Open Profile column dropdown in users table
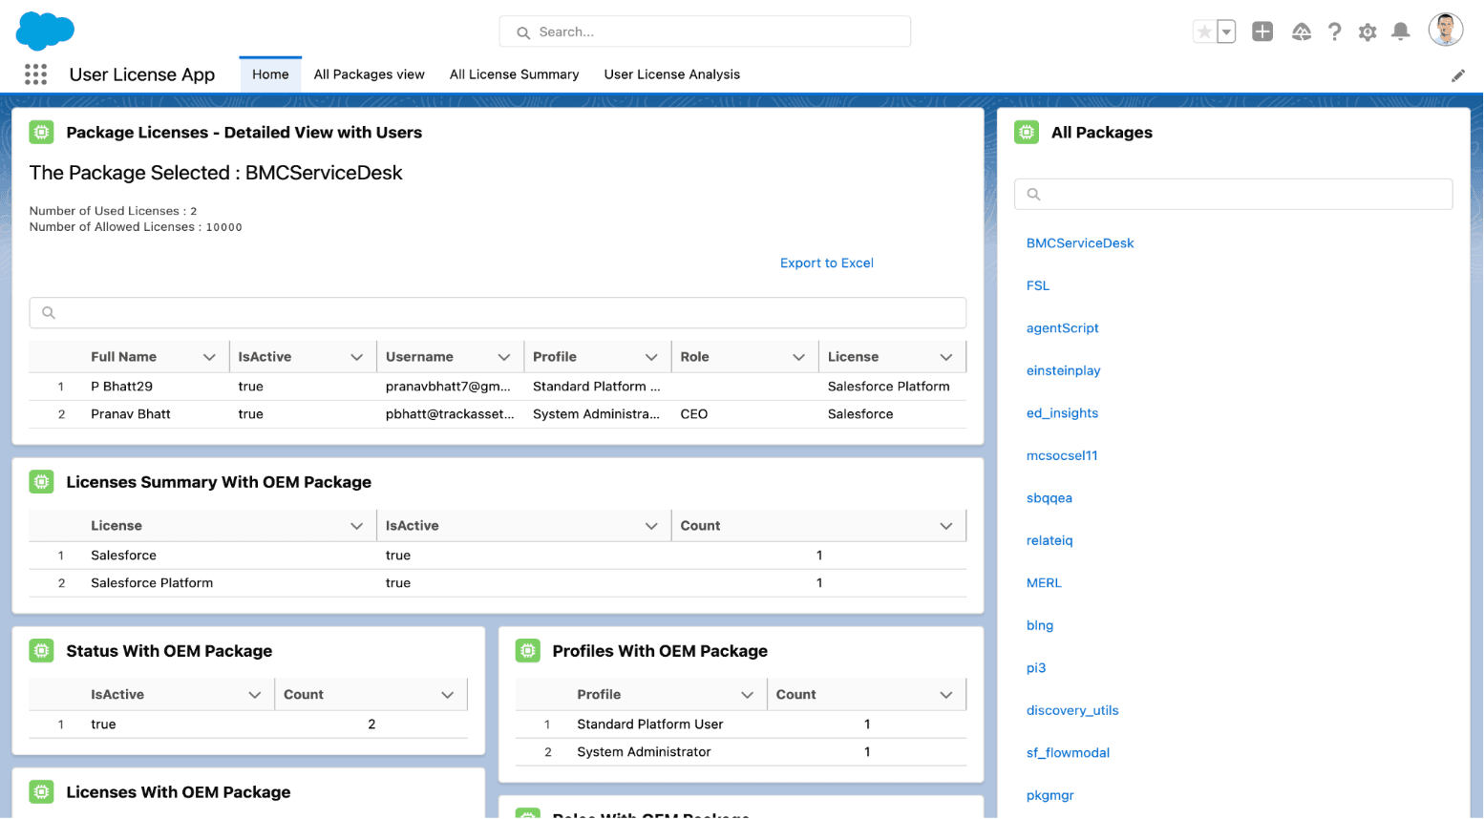Screen dimensions: 1484x819 coord(651,357)
